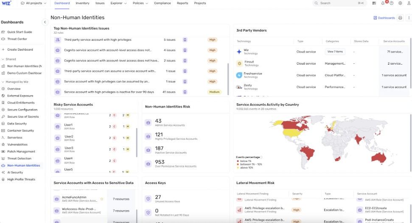
Task: Click the Medium severity badge
Action: pos(214,92)
